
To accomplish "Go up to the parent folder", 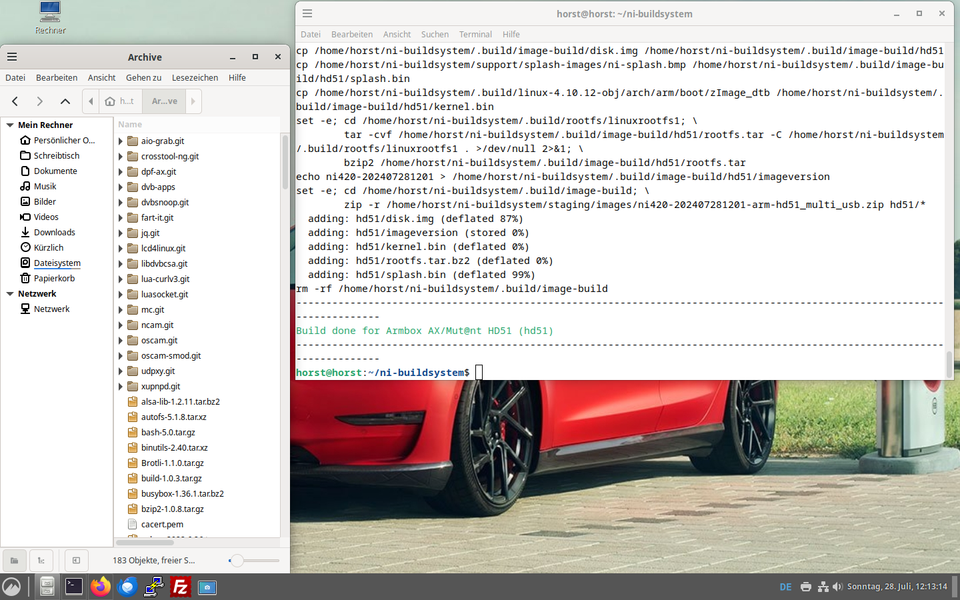I will [65, 101].
